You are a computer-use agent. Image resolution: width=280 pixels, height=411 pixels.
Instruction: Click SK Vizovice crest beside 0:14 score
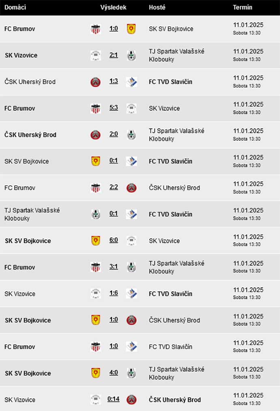click(95, 400)
